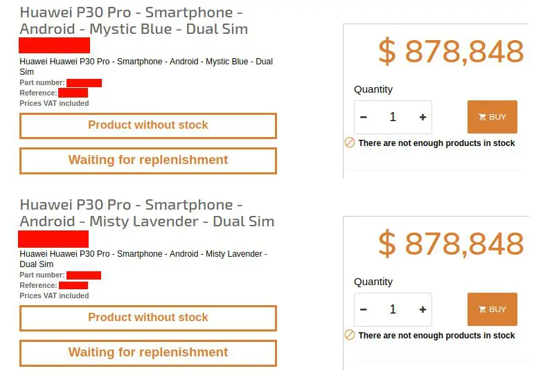The width and height of the screenshot is (534, 382).
Task: Select Waiting for replenishment for Mystic Blue
Action: click(x=148, y=161)
